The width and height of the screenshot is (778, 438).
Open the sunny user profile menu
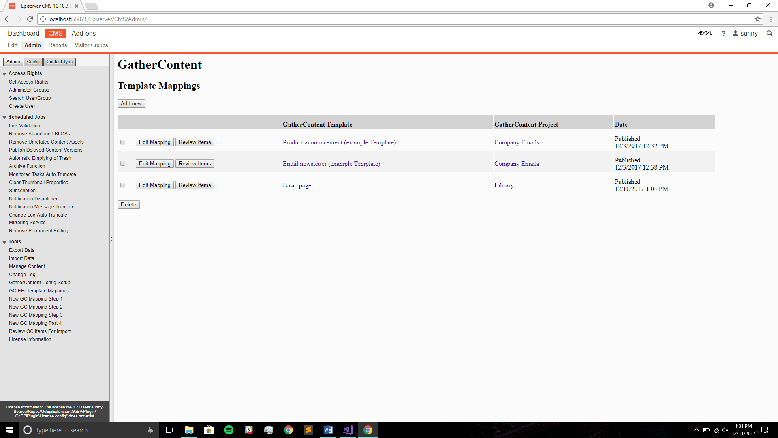tap(745, 33)
